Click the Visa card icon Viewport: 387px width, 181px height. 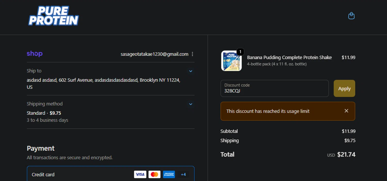[x=140, y=175]
